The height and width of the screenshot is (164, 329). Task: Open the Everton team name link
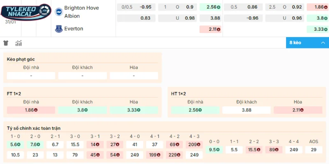pyautogui.click(x=74, y=29)
